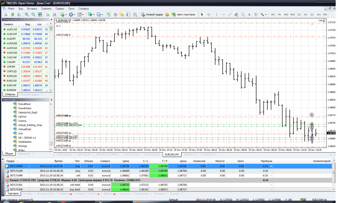Screen dimensions: 338x203
Task: Select the crosshair tool
Action: coord(209,15)
